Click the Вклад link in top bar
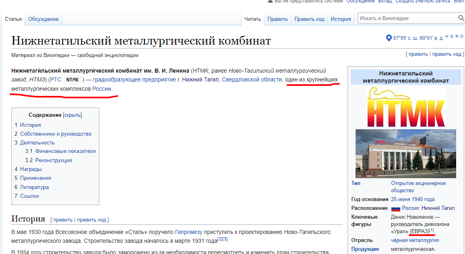 [385, 1]
